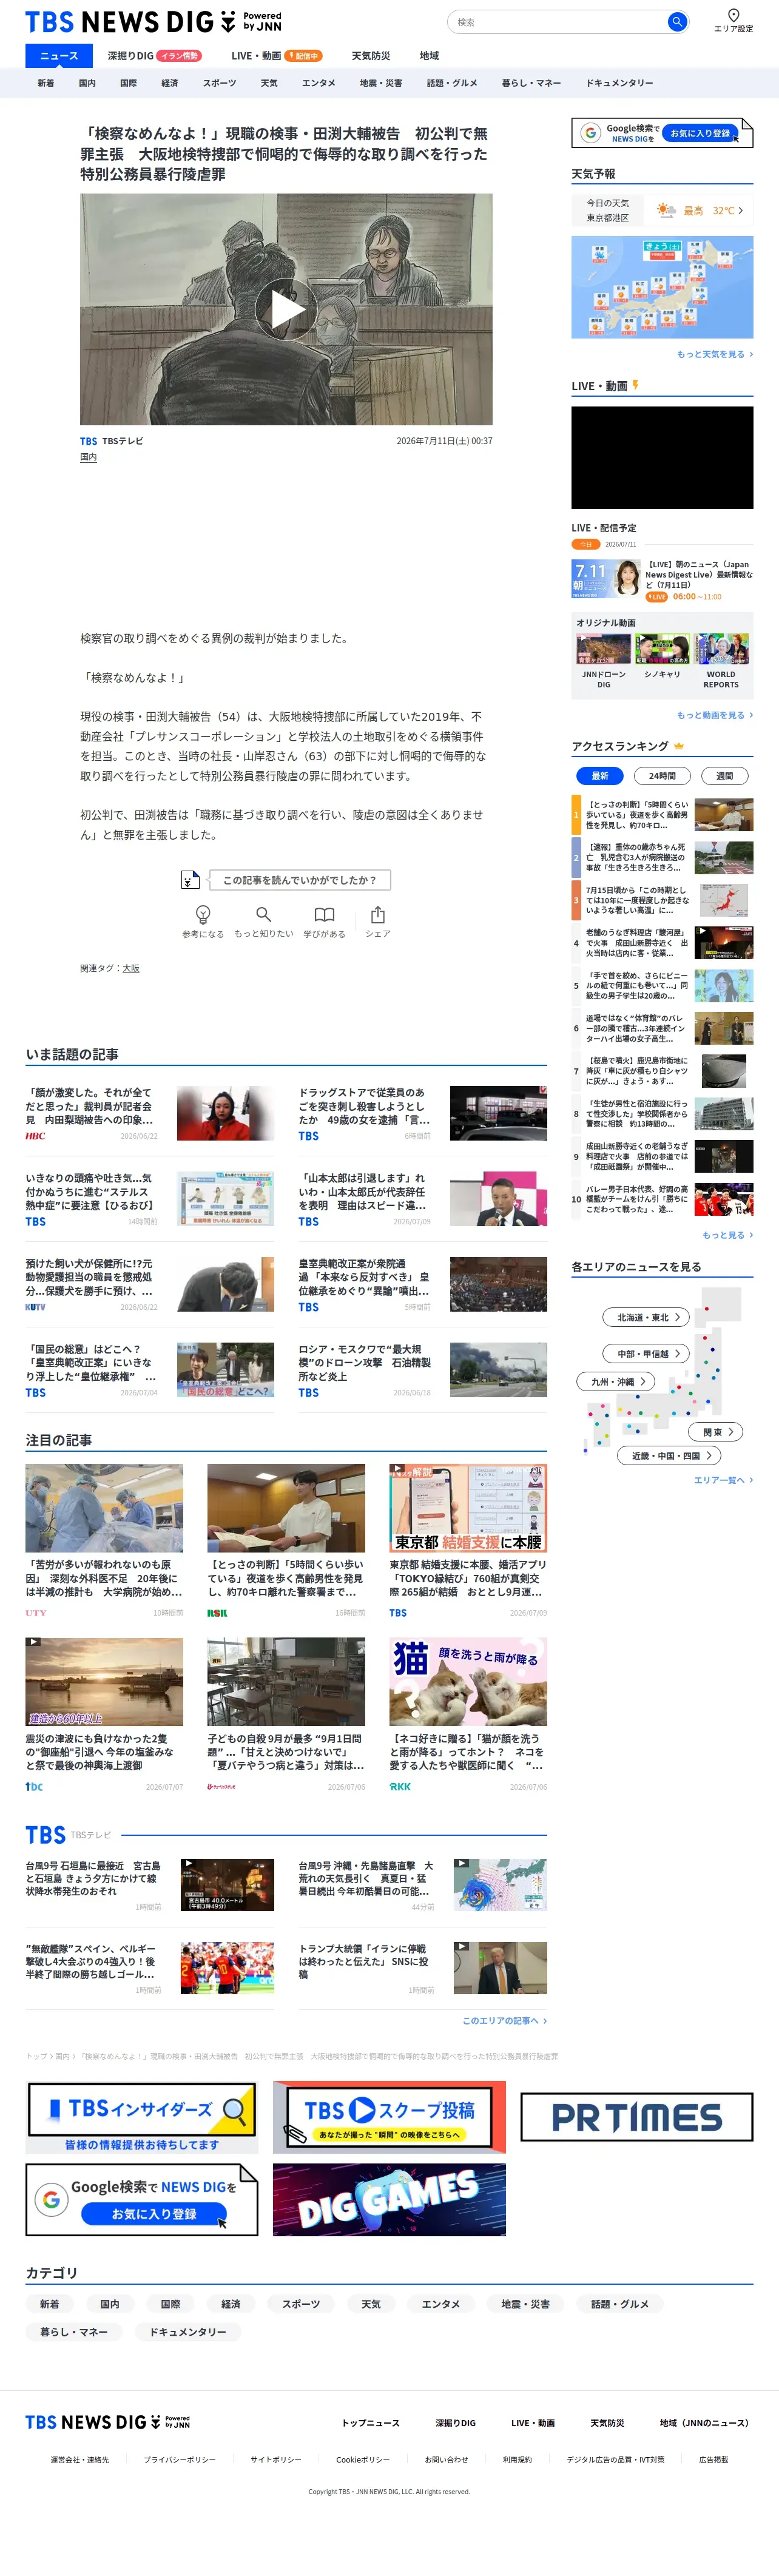The height and width of the screenshot is (2576, 779).
Task: Open エリア設定 location pin icon
Action: [x=733, y=15]
